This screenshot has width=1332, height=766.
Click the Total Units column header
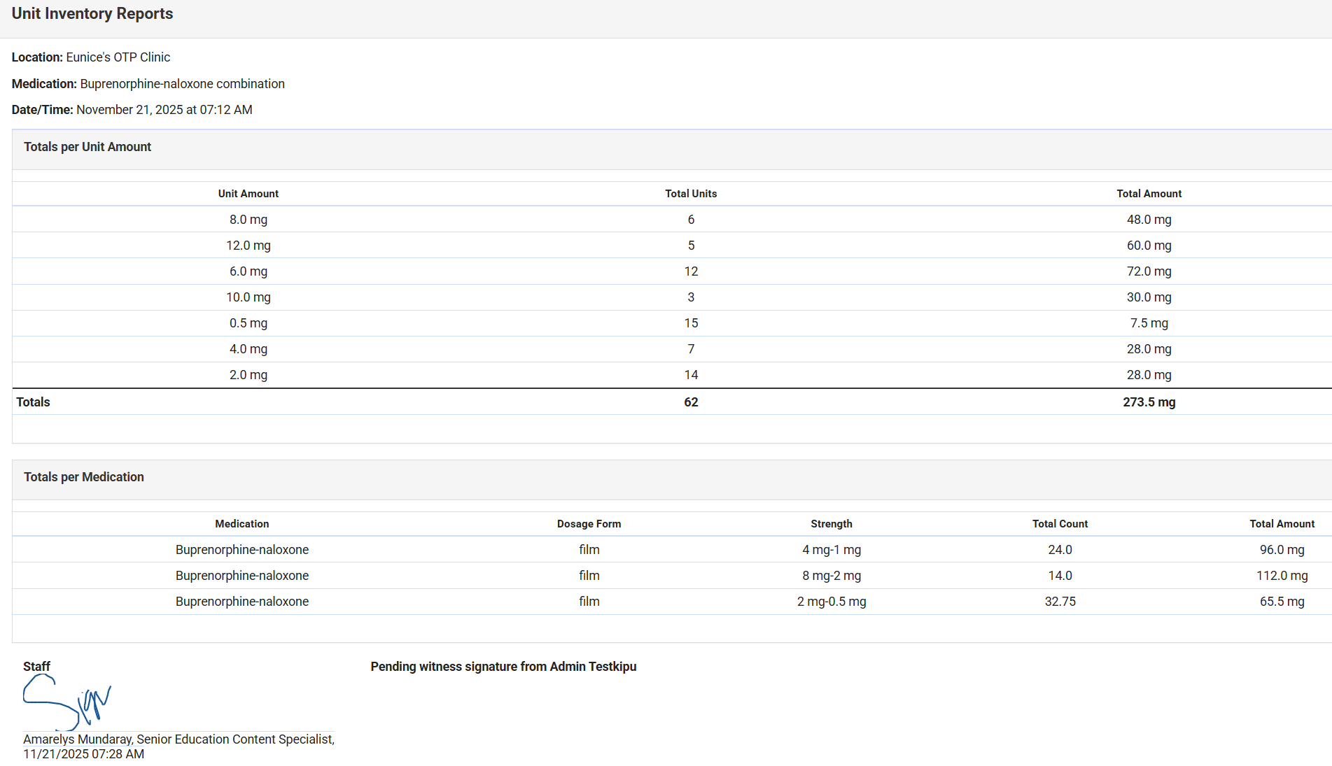(691, 194)
